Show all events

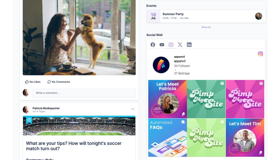coord(206,27)
